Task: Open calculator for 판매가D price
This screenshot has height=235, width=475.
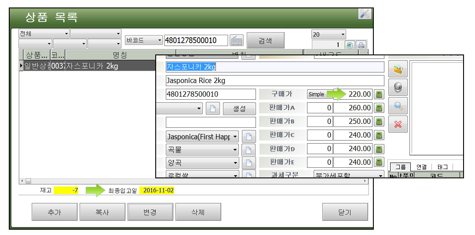Action: tap(378, 149)
